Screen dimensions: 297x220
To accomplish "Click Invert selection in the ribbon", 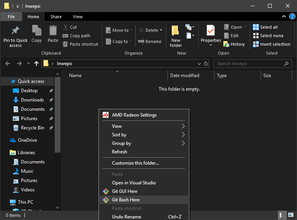I will [x=275, y=44].
